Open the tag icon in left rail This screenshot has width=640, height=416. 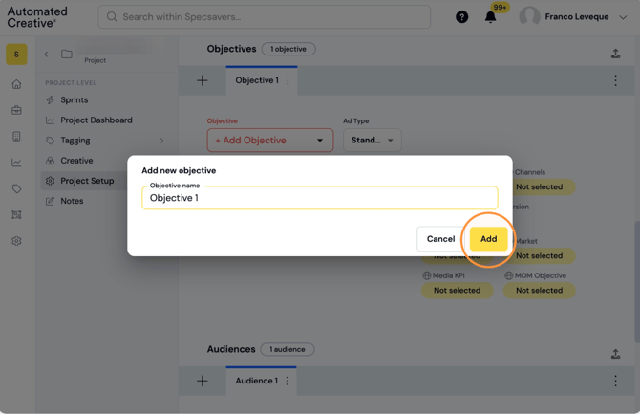[x=16, y=188]
